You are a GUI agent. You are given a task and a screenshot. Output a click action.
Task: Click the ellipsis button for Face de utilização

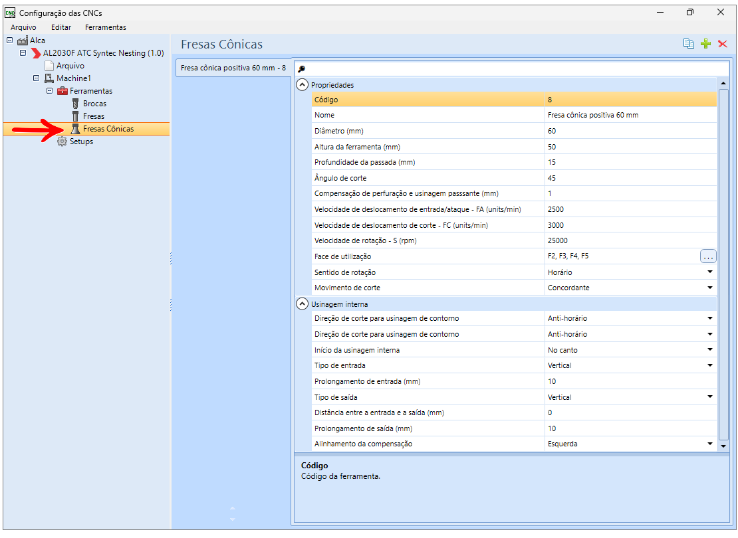708,256
